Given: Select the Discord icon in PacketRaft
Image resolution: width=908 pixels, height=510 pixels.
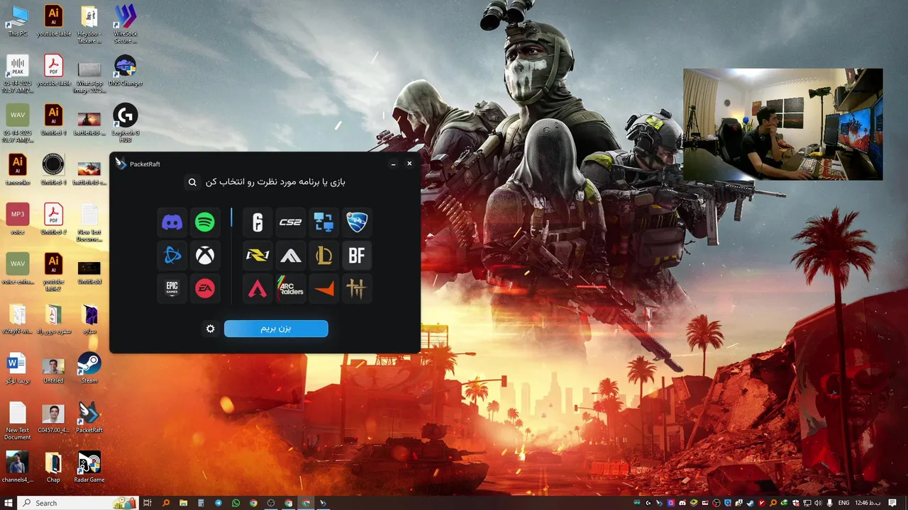Looking at the screenshot, I should point(172,222).
